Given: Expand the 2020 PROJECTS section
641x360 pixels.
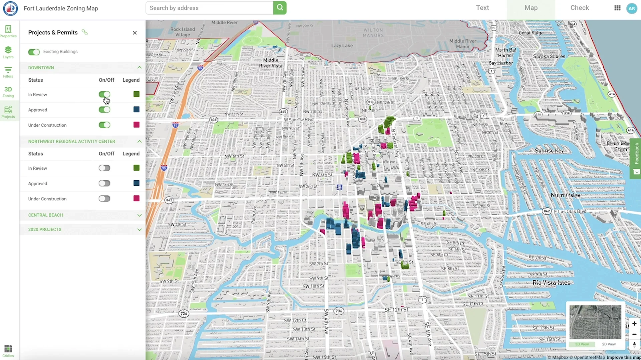Looking at the screenshot, I should click(139, 230).
